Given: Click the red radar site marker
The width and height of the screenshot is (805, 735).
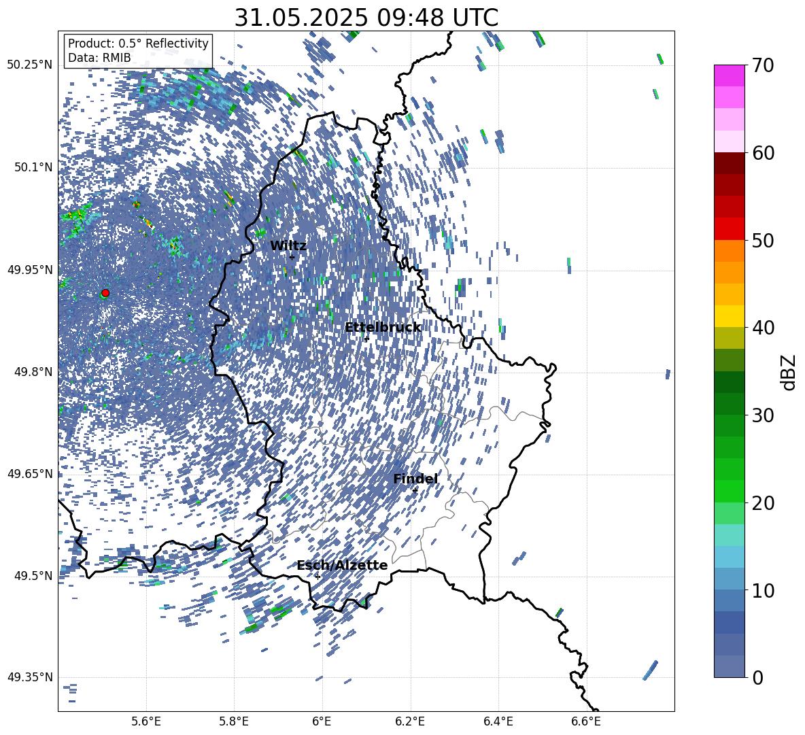Looking at the screenshot, I should click(x=105, y=293).
